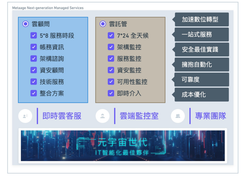Click the 專業團隊 group icon

[x=178, y=116]
